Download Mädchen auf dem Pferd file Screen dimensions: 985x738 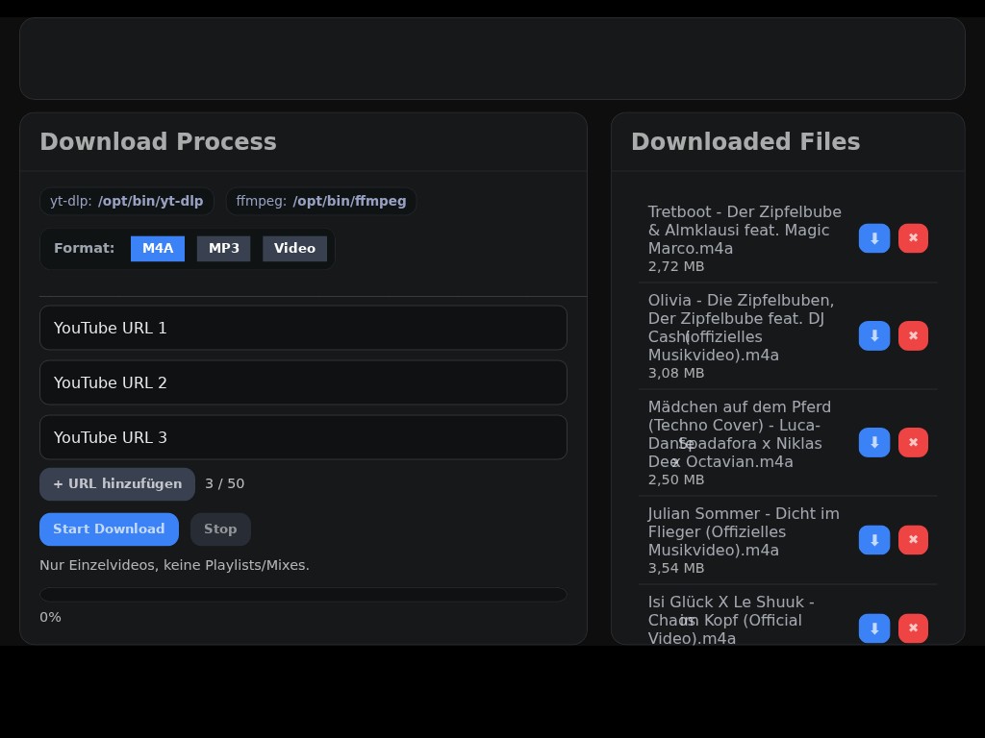[873, 443]
